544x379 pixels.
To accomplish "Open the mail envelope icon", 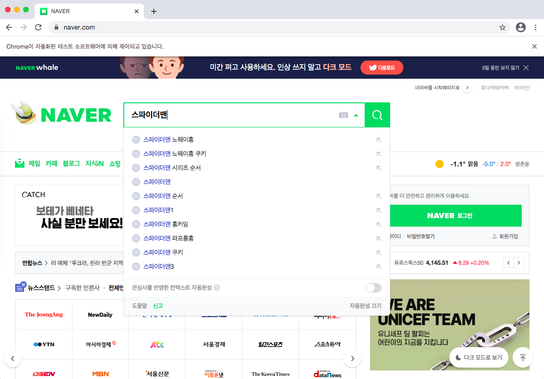I will (20, 163).
